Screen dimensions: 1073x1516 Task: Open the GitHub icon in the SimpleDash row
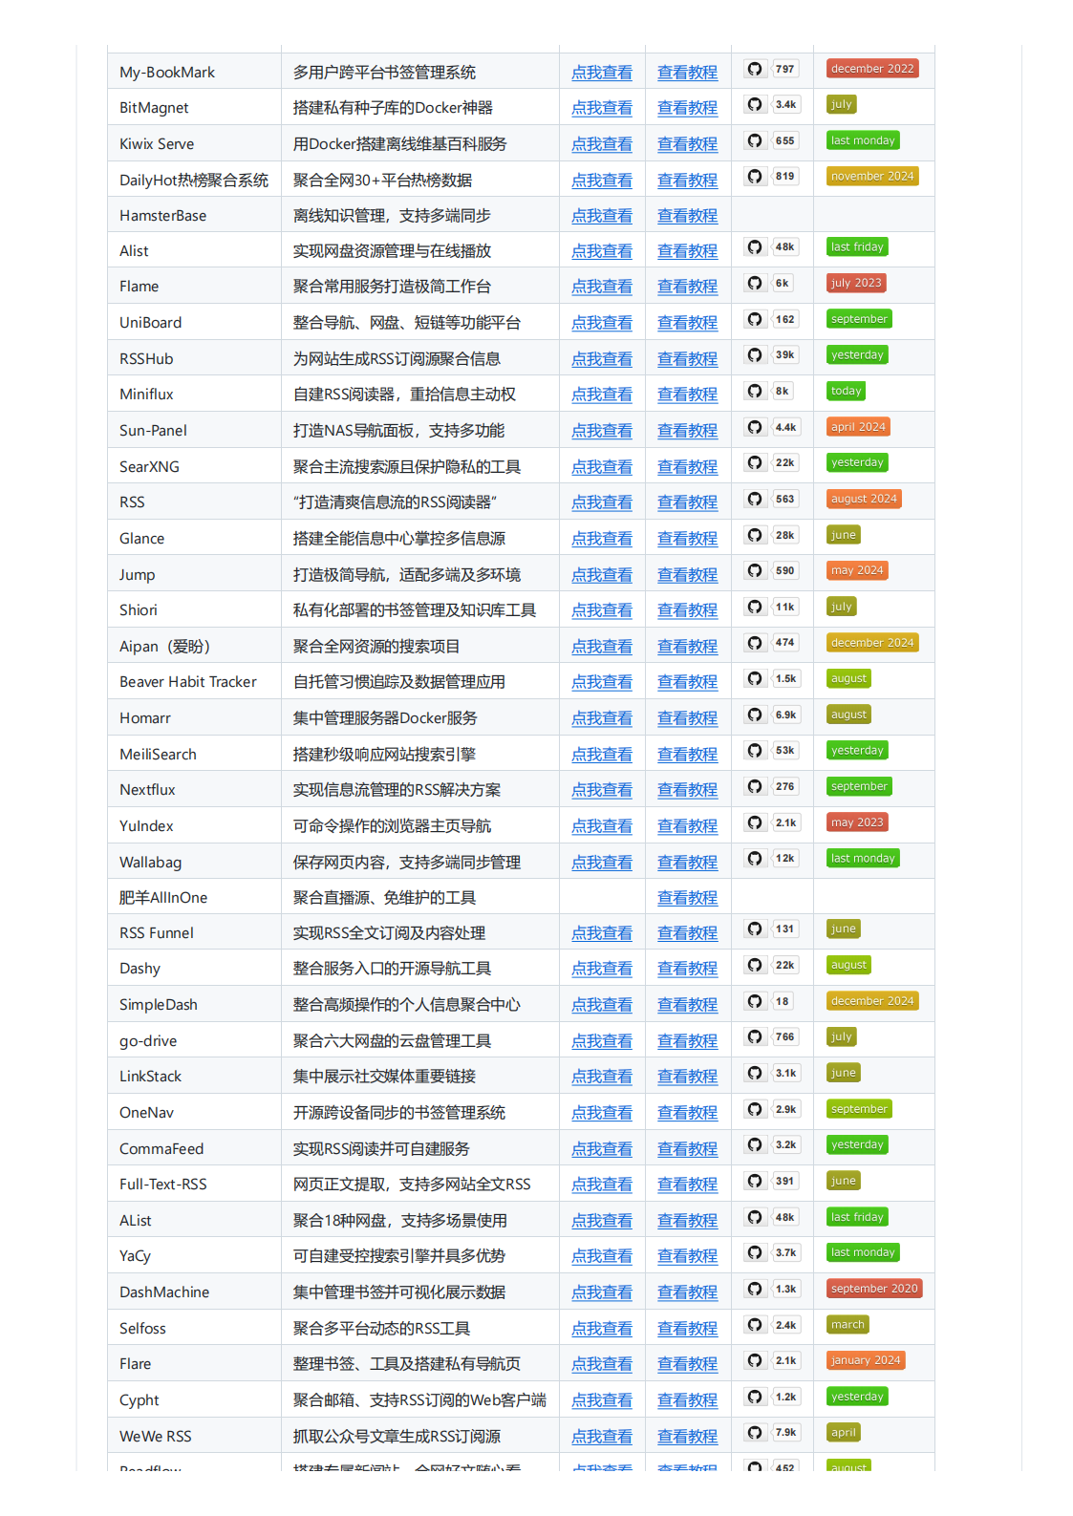tap(755, 1001)
